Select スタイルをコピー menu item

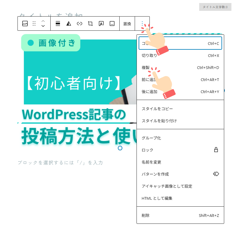pos(180,109)
